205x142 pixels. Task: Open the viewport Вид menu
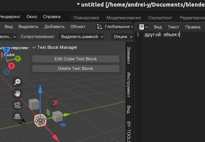point(8,27)
